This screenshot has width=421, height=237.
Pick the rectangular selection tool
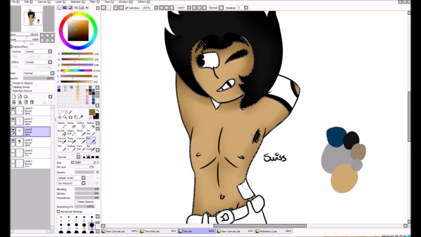point(60,112)
